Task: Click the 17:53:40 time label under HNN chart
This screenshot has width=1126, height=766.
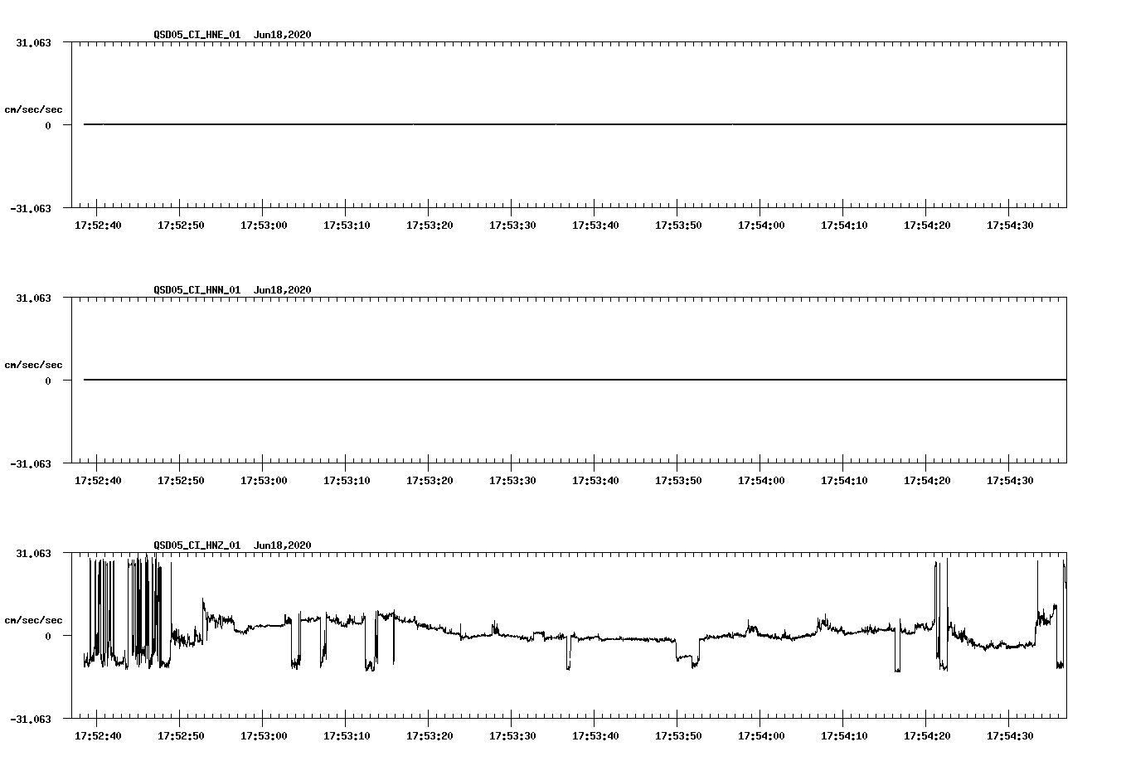Action: (595, 481)
